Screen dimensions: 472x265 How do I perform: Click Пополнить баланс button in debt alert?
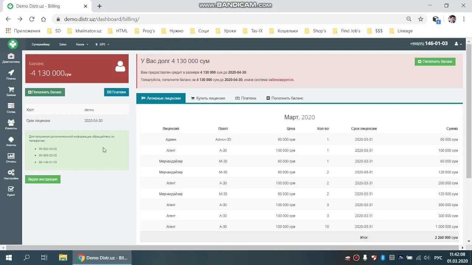pyautogui.click(x=435, y=61)
